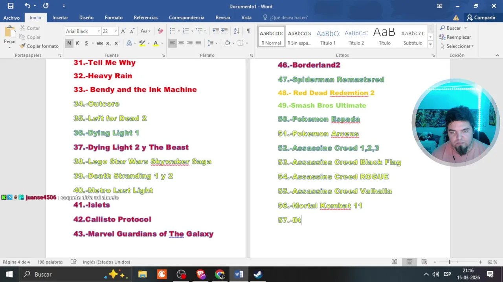Viewport: 503px width, 282px height.
Task: Open the Insertar ribbon tab
Action: tap(60, 18)
